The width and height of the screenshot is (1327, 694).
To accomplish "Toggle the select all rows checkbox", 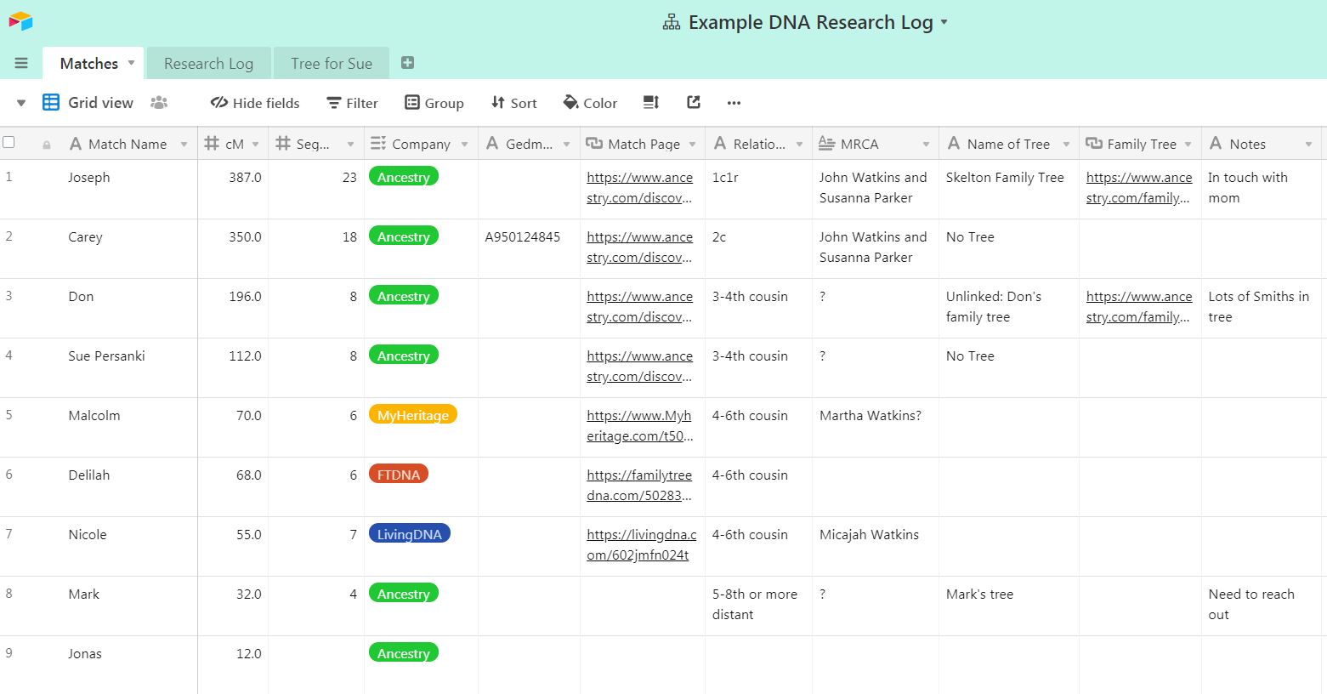I will [9, 143].
